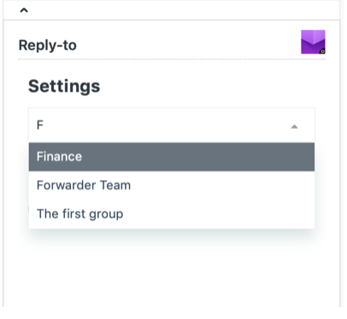This screenshot has height=319, width=347.
Task: Click the small badge on the purple envelope icon
Action: click(x=322, y=51)
